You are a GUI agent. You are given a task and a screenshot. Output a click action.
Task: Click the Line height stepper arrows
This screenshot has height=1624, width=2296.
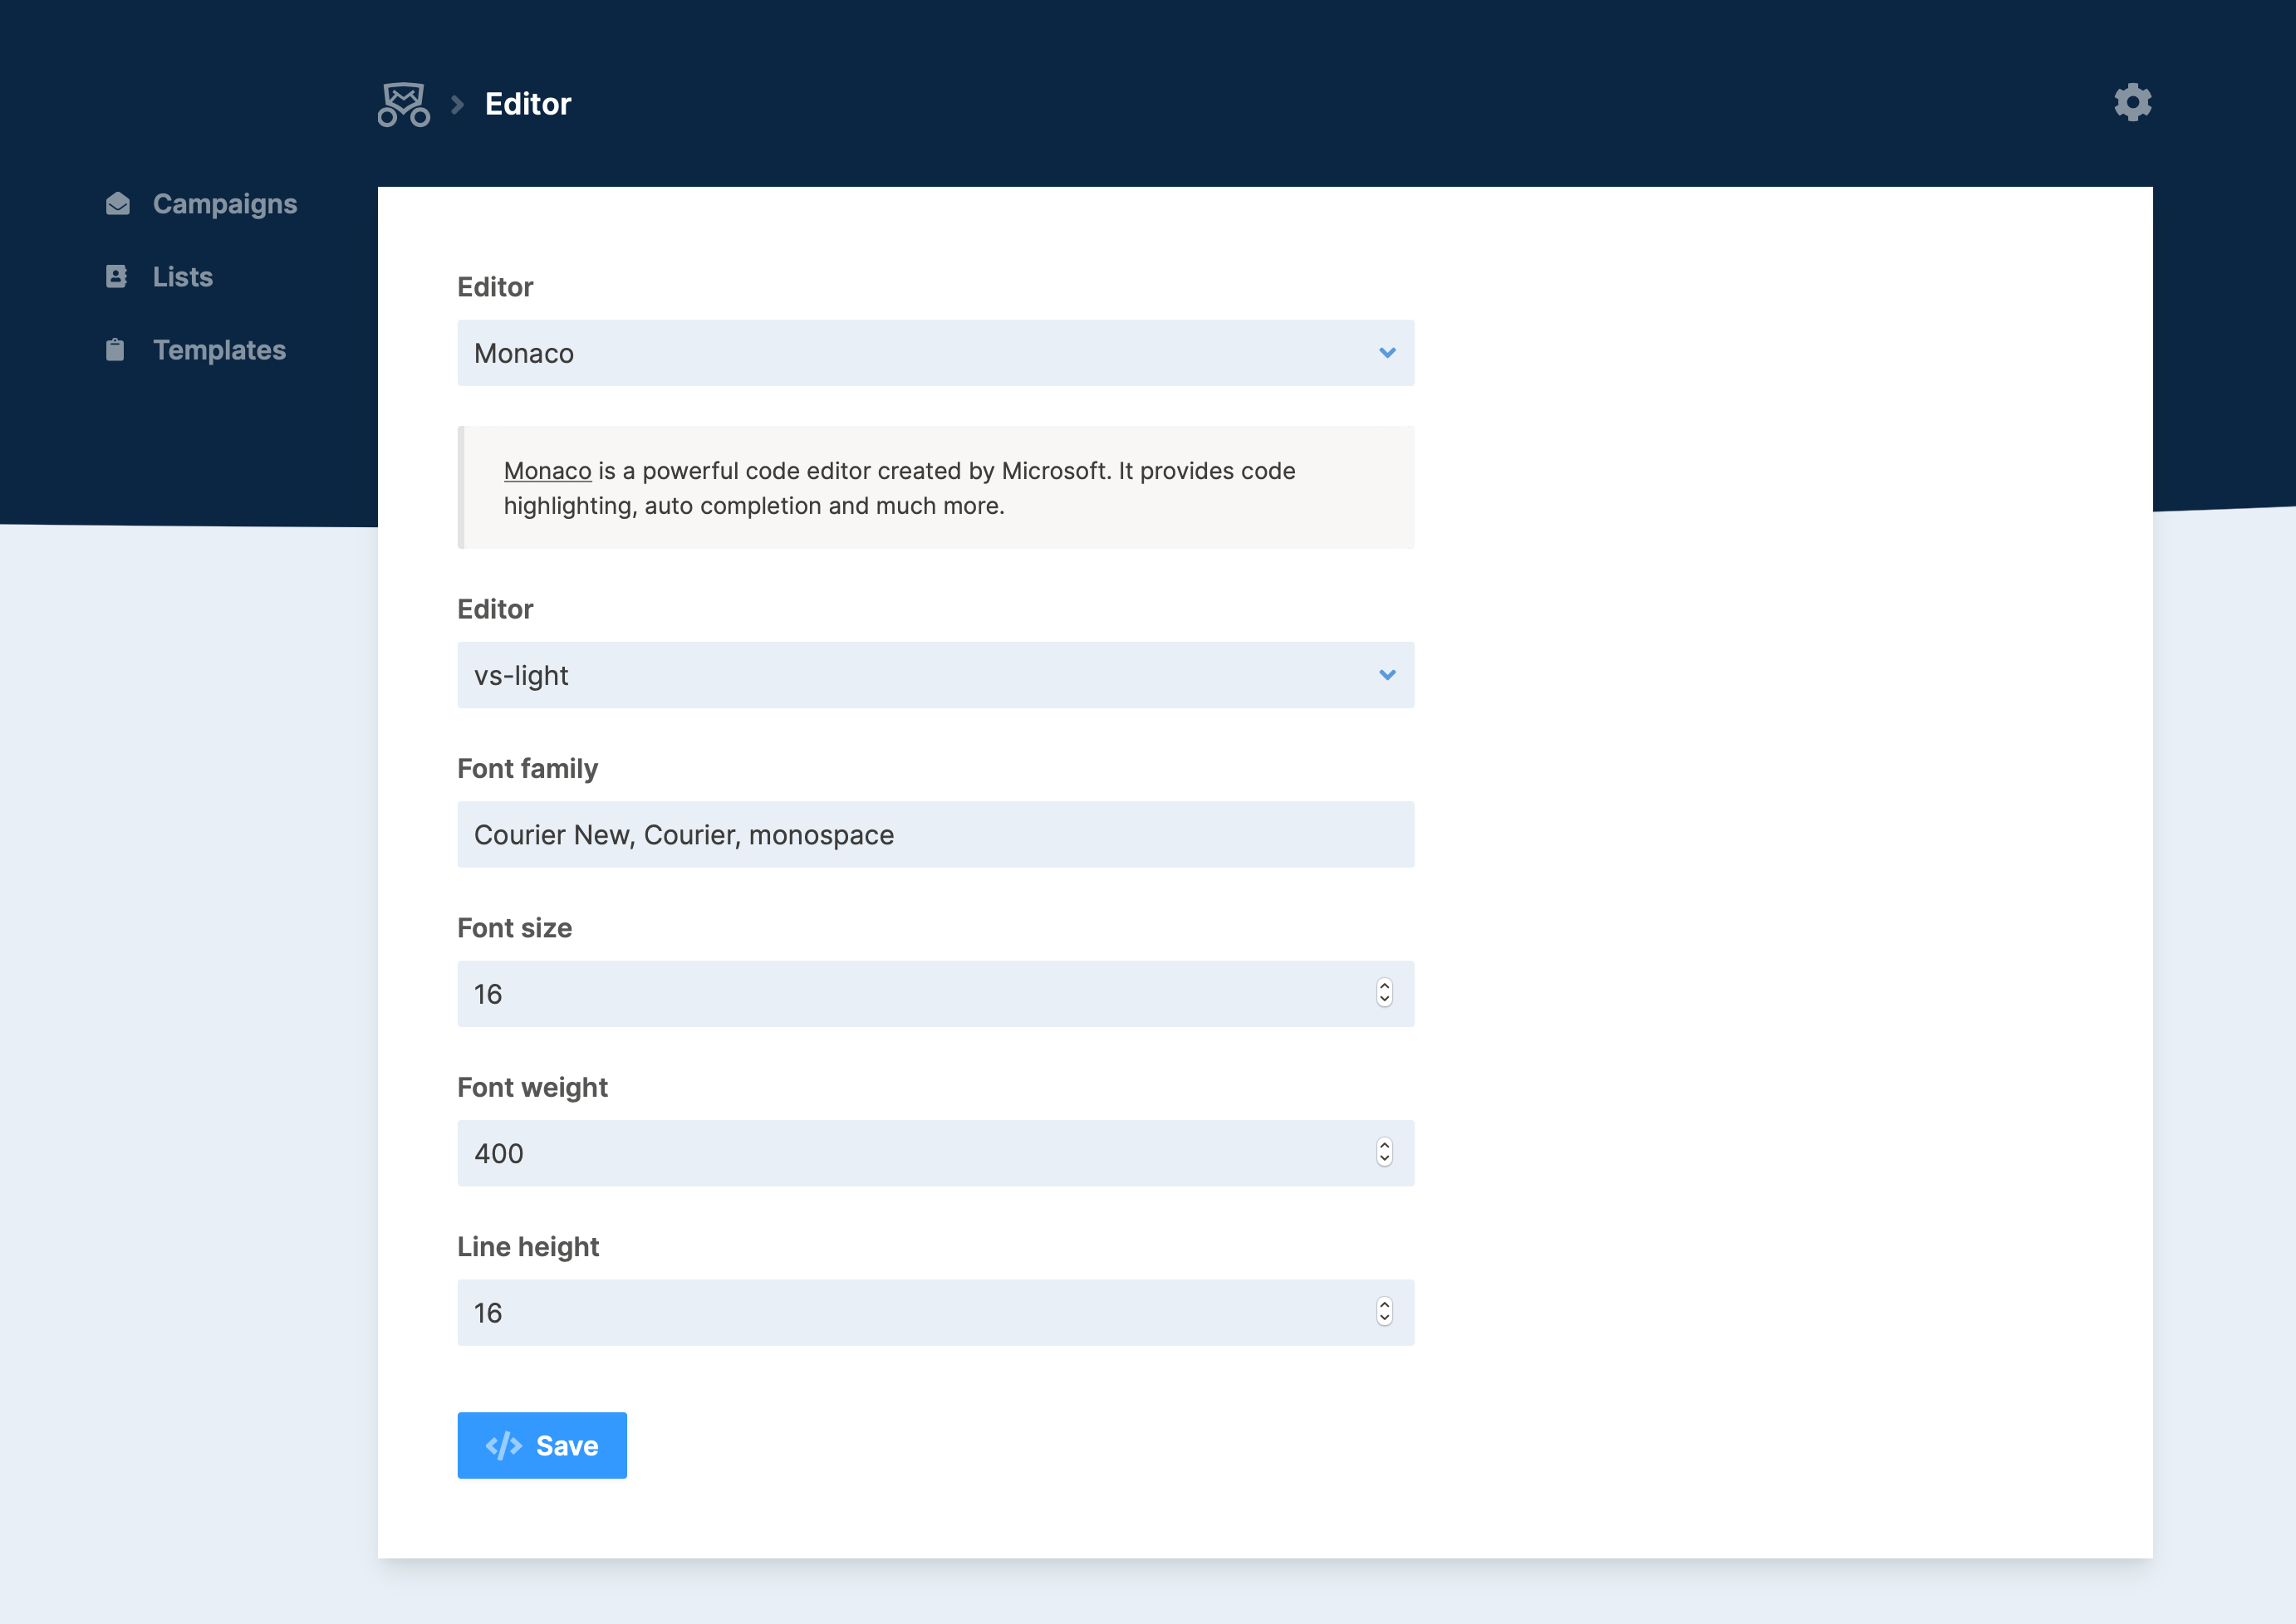(x=1385, y=1312)
